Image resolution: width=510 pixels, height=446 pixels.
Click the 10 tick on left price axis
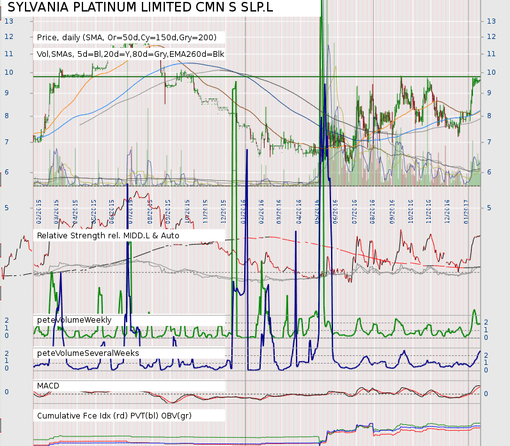(9, 72)
